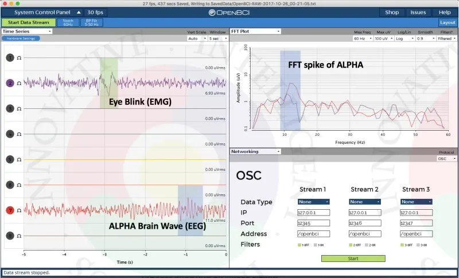Toggle channel 7 red circle button
Screen dimensions: 459x278
[10, 210]
